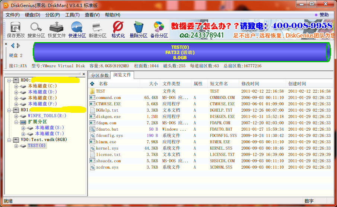This screenshot has height=207, width=337.
Task: Click the license.txt file icon
Action: [x=92, y=155]
